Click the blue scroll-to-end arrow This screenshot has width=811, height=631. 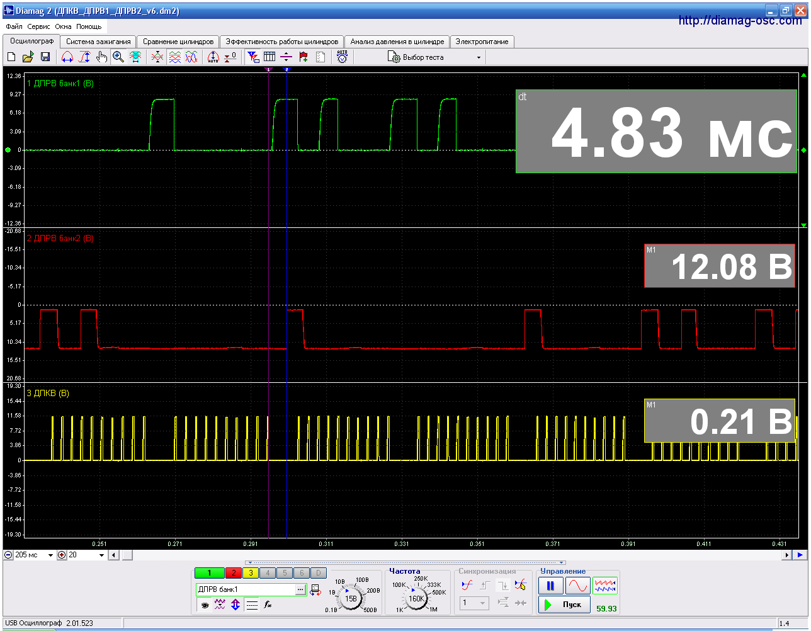click(x=800, y=555)
